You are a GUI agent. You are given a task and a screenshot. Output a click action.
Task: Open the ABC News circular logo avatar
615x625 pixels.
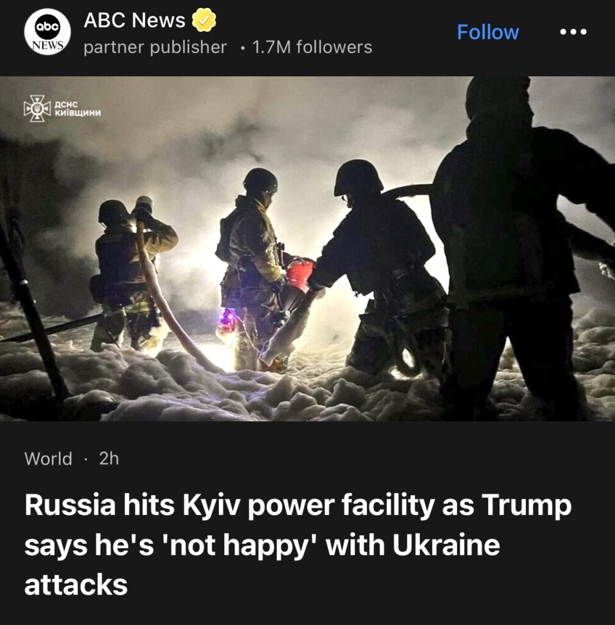(x=48, y=32)
